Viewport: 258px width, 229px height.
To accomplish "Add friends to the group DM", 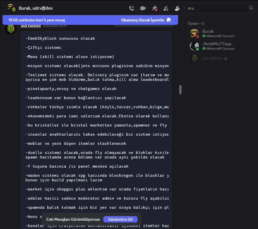I will coord(166,8).
